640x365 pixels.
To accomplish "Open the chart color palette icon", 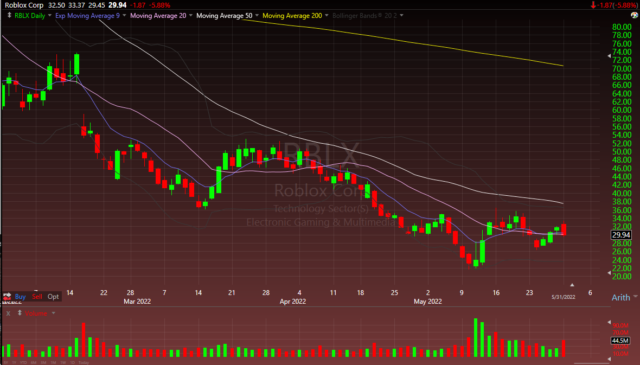I will click(x=634, y=16).
